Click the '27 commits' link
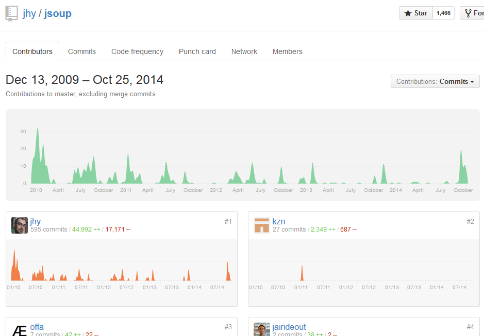Viewport: 484px width, 336px height. click(x=289, y=229)
